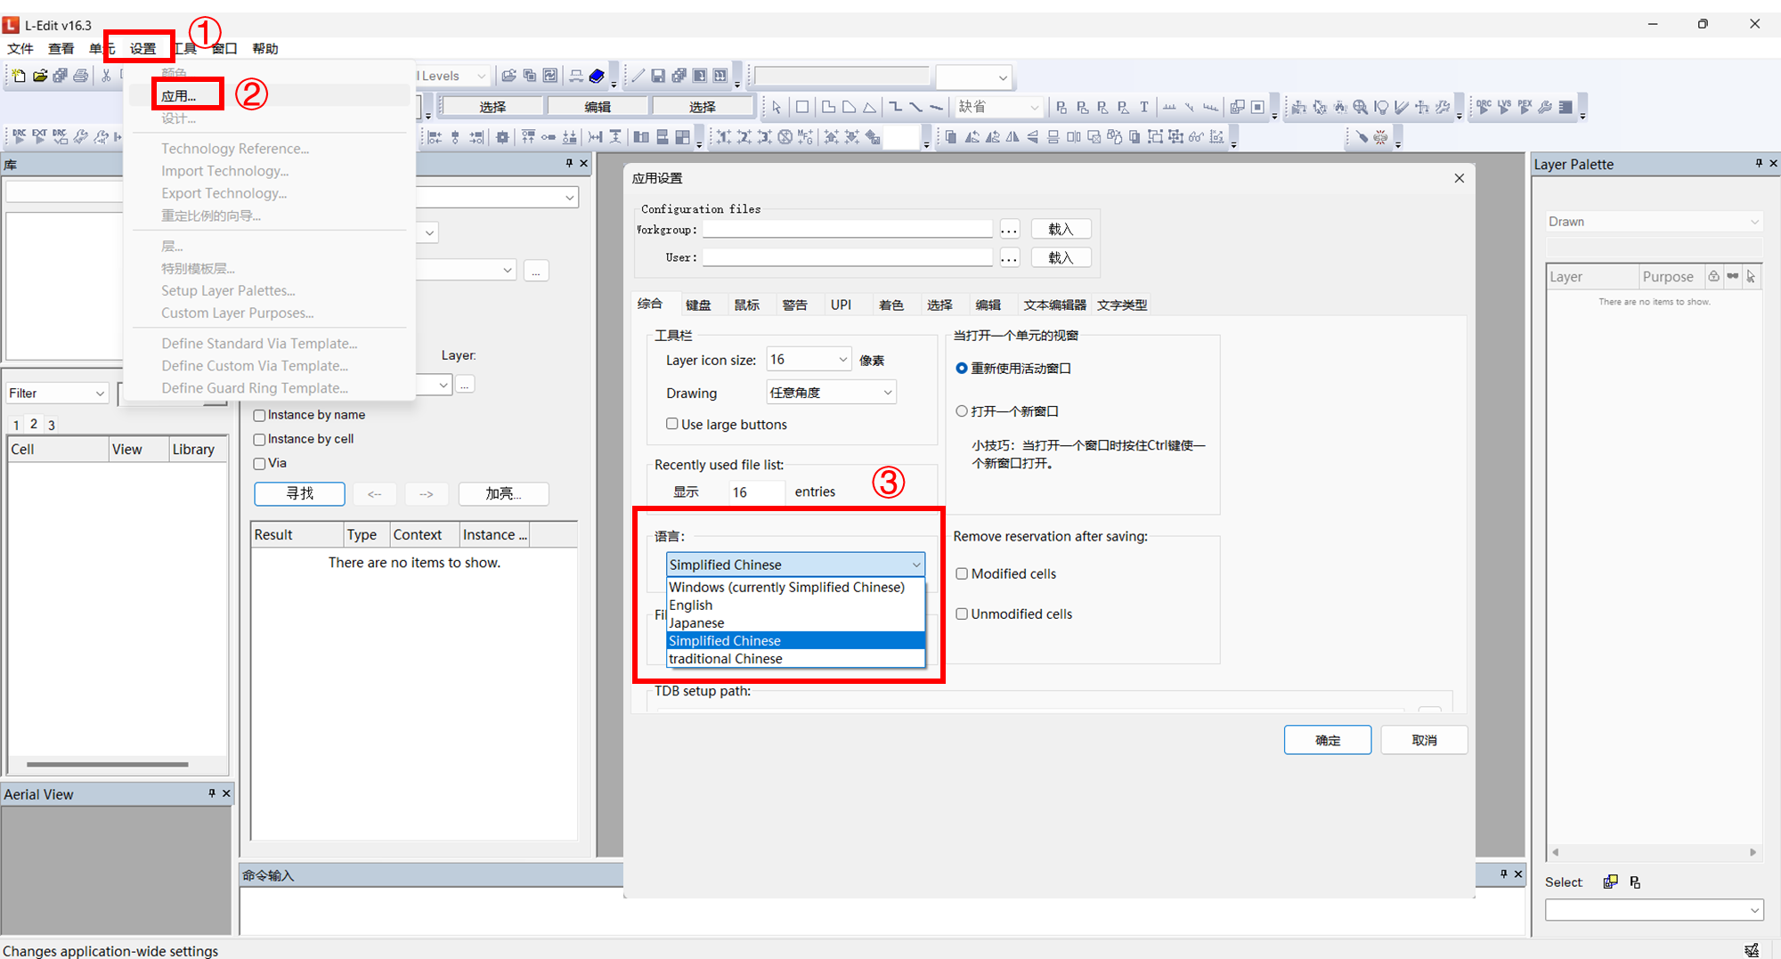Open the 文件 menu

pos(20,48)
